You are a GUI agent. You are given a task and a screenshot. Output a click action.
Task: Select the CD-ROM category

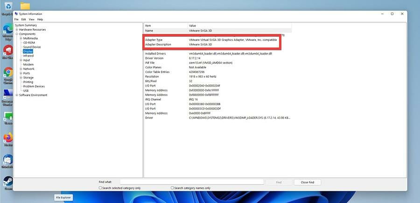tap(29, 43)
